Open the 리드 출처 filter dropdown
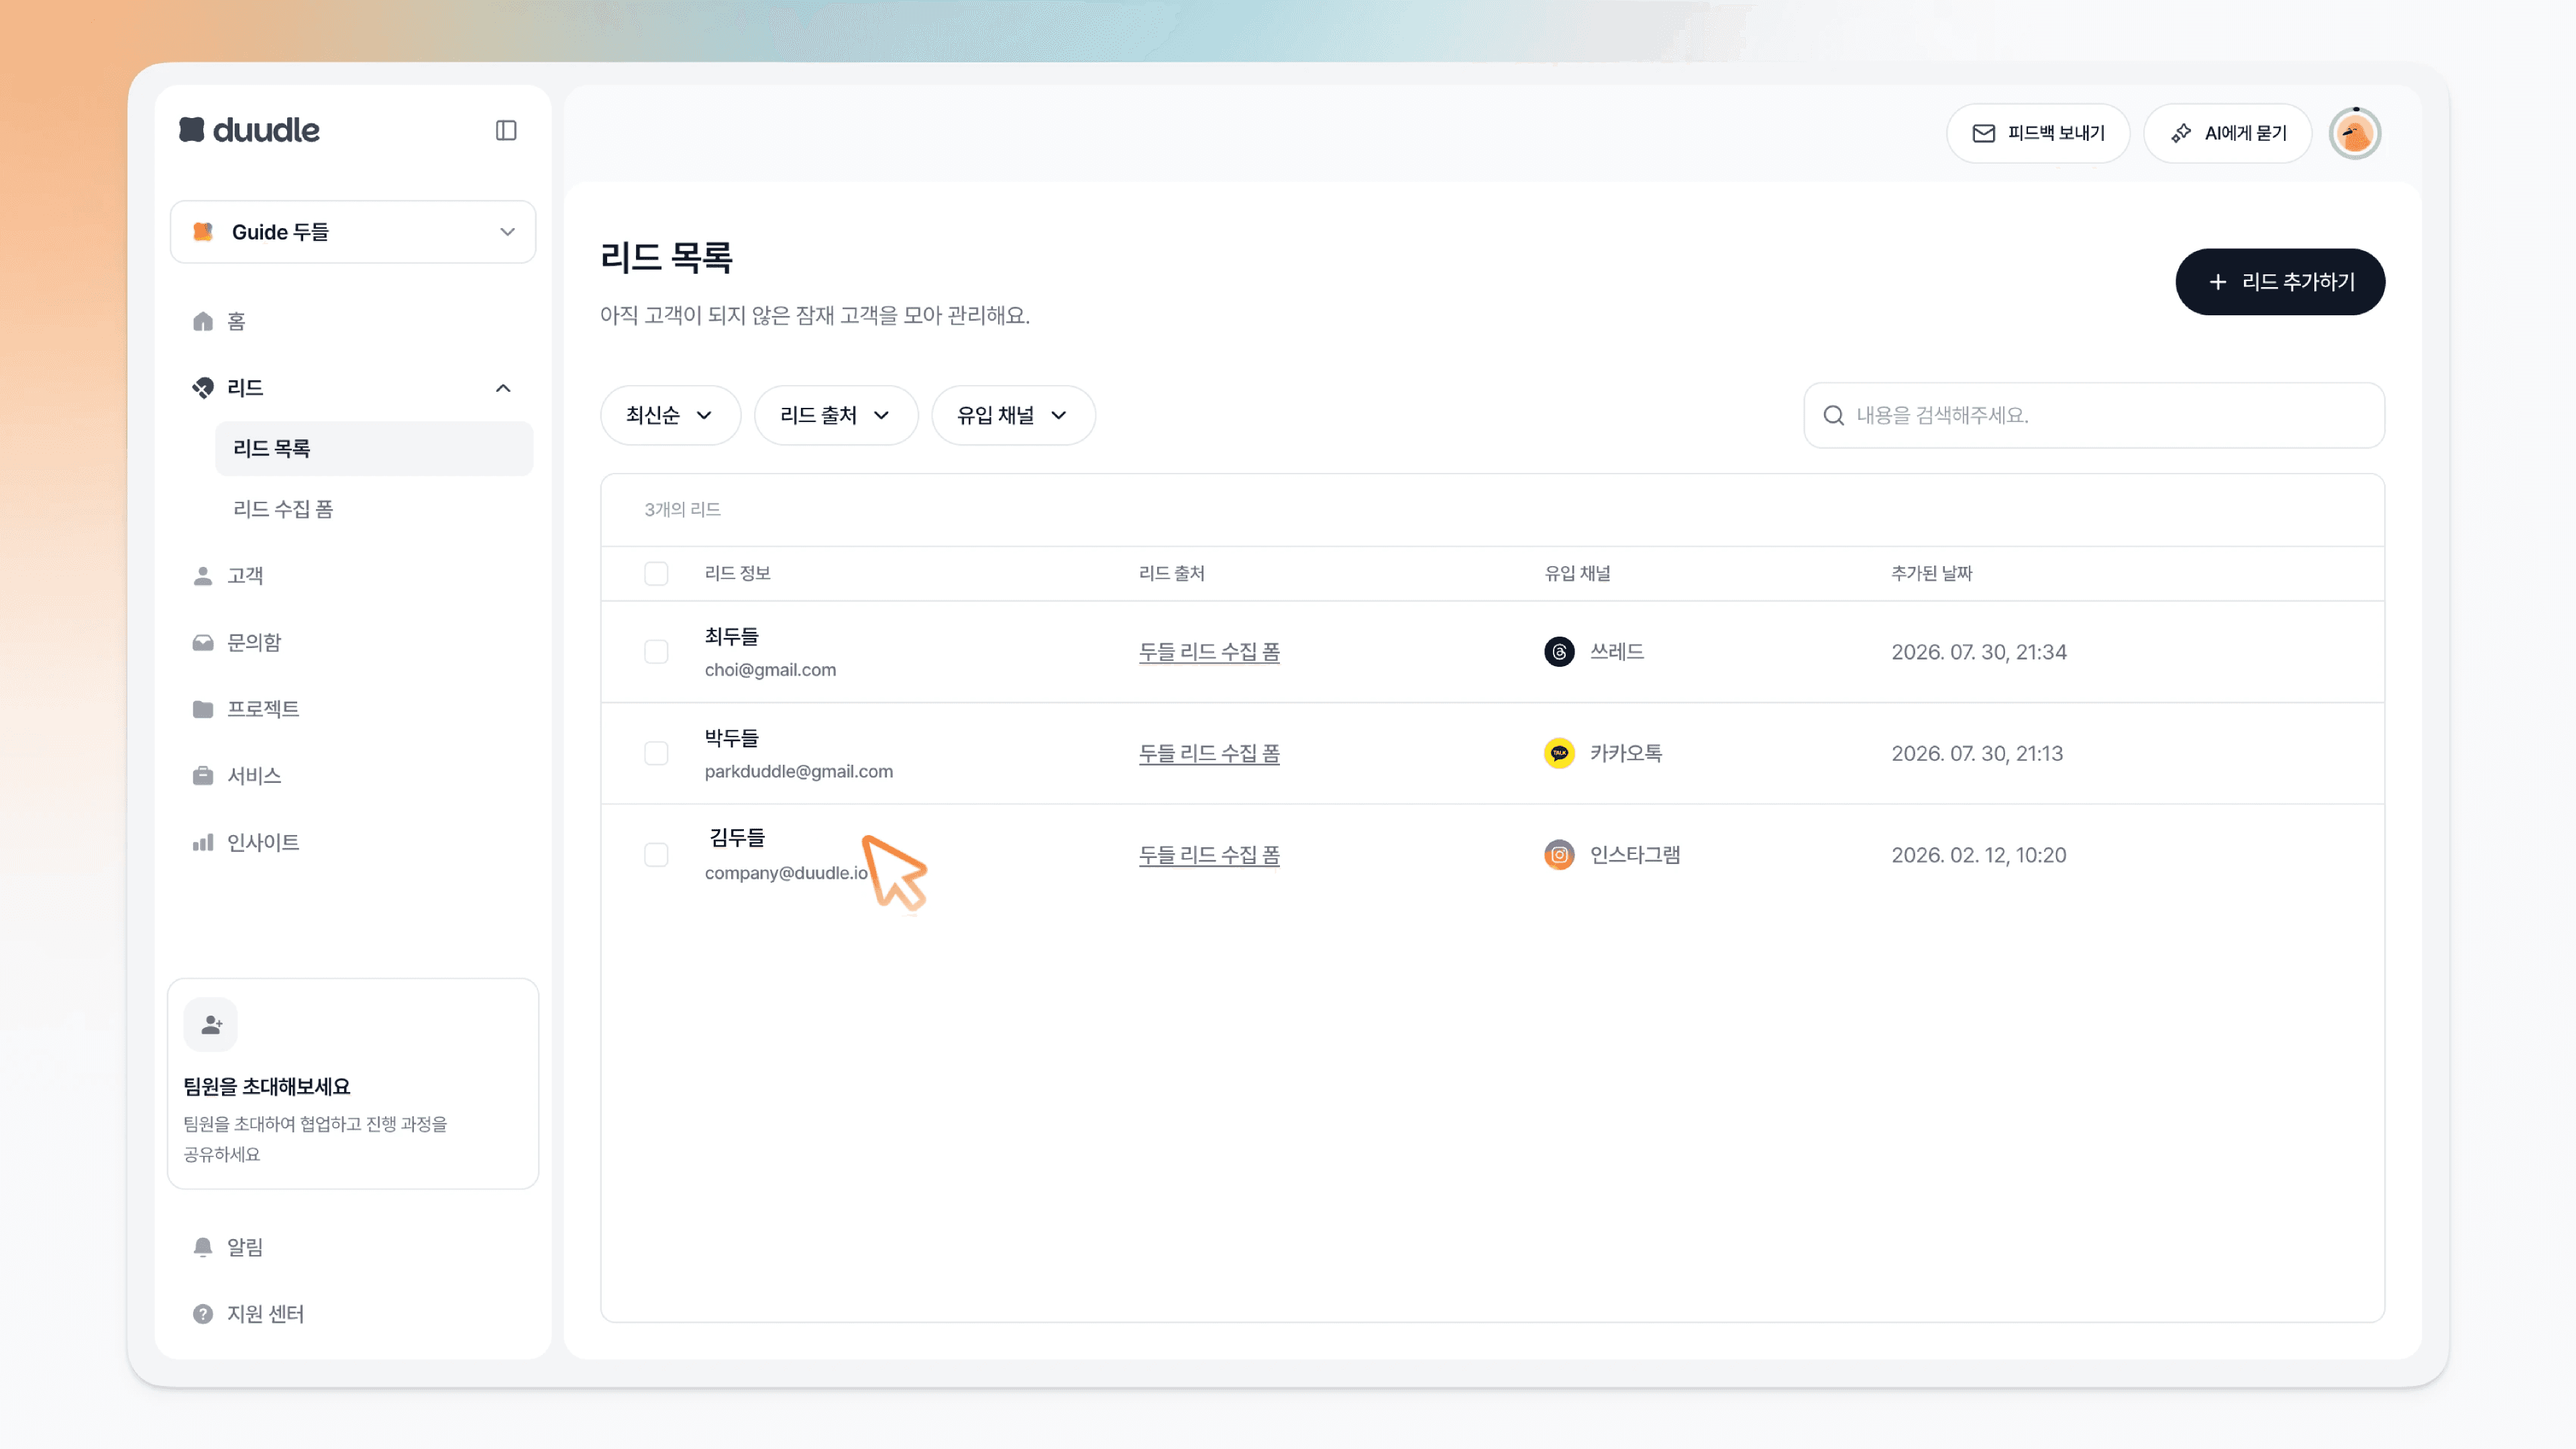 tap(836, 415)
